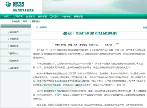Viewport: 147px width, 108px height.
Task: Click the 基层动态 section heading text
Action: coord(43,27)
